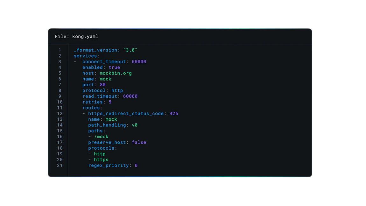Click the 'name' key on line 6

pyautogui.click(x=88, y=79)
